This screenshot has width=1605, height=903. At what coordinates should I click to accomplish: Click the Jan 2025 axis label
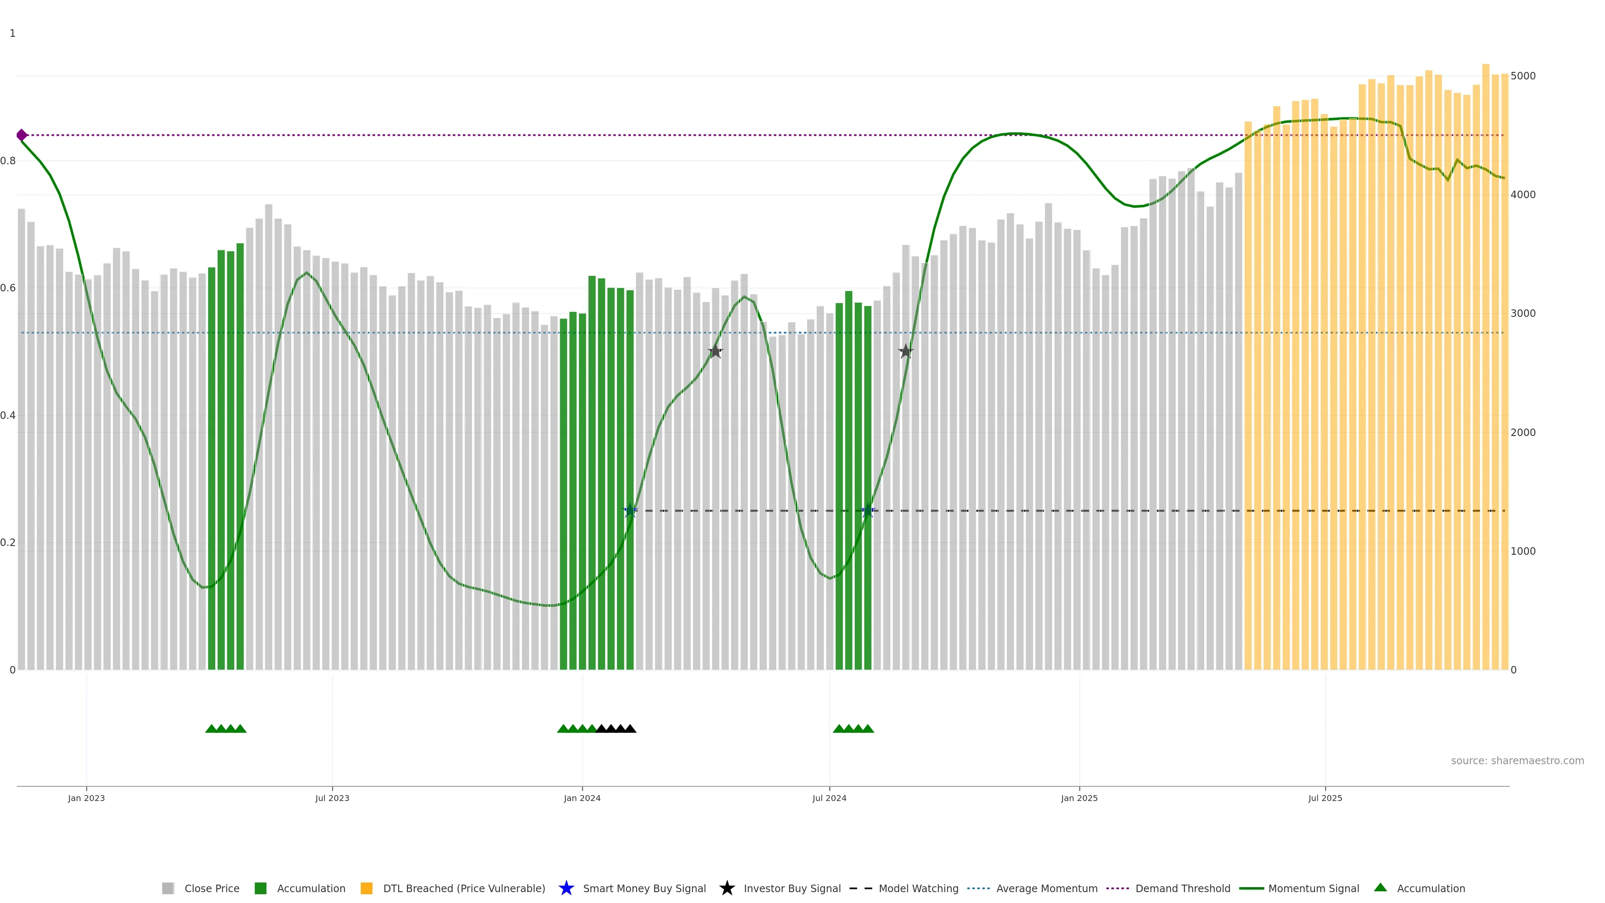[1079, 798]
